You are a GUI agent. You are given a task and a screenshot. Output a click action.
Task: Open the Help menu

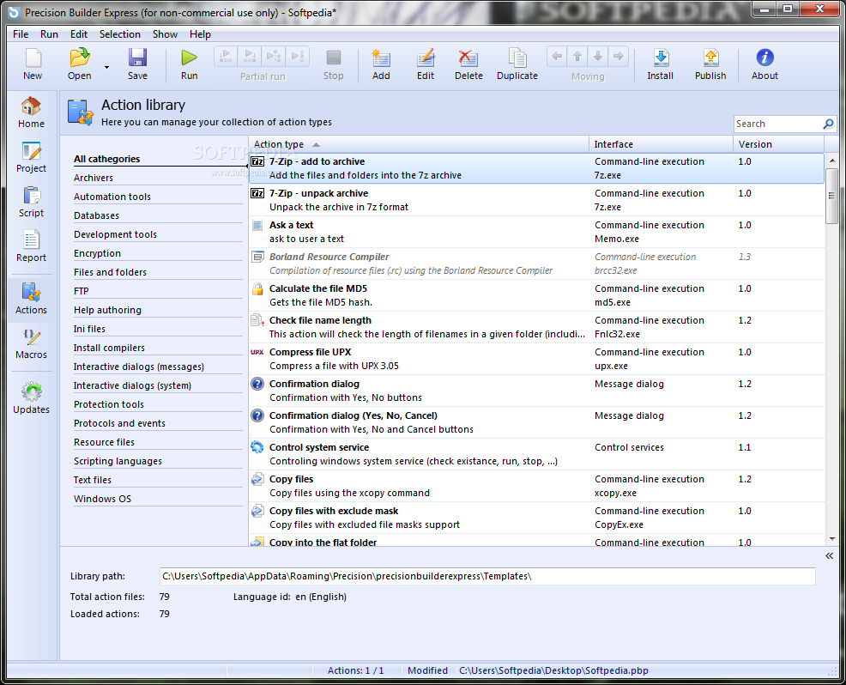[x=200, y=34]
